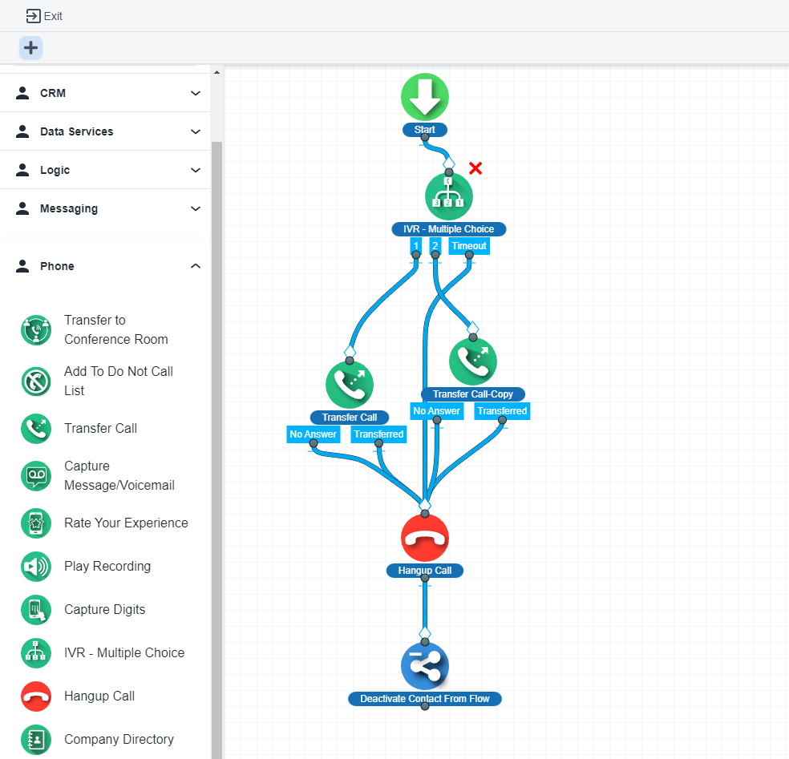Click the Rate Your Experience icon
789x759 pixels.
tap(36, 523)
